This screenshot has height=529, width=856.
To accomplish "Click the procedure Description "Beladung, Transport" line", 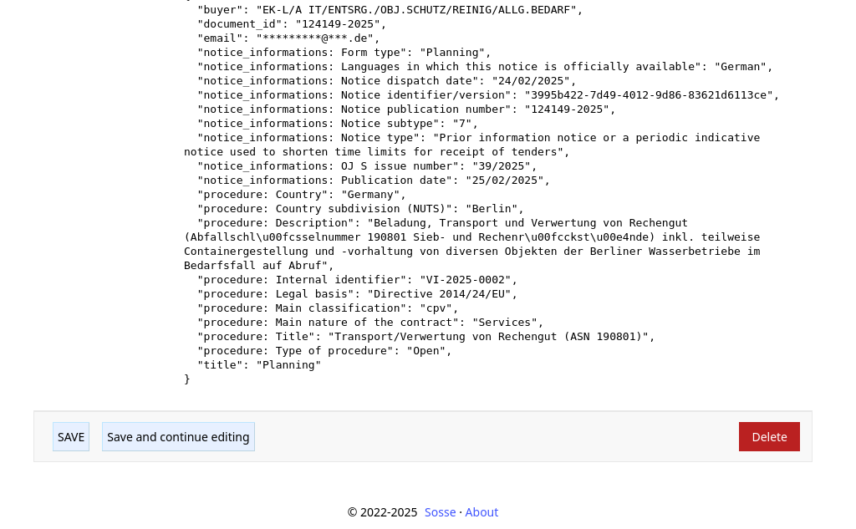I will (x=443, y=223).
